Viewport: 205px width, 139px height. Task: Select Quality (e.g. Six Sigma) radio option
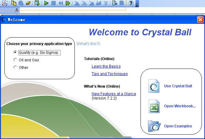click(x=15, y=52)
